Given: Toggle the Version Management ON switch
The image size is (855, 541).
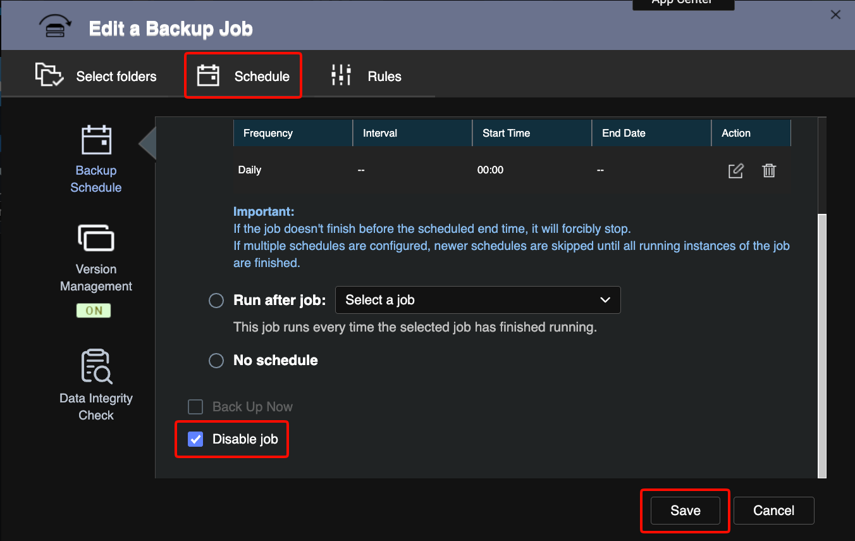Looking at the screenshot, I should click(x=94, y=311).
